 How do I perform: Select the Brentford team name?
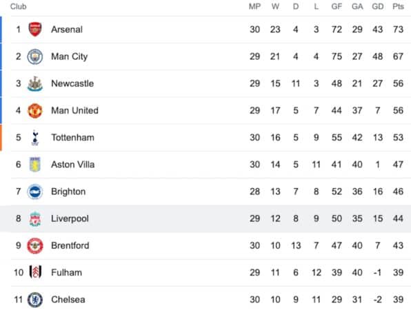pyautogui.click(x=70, y=246)
